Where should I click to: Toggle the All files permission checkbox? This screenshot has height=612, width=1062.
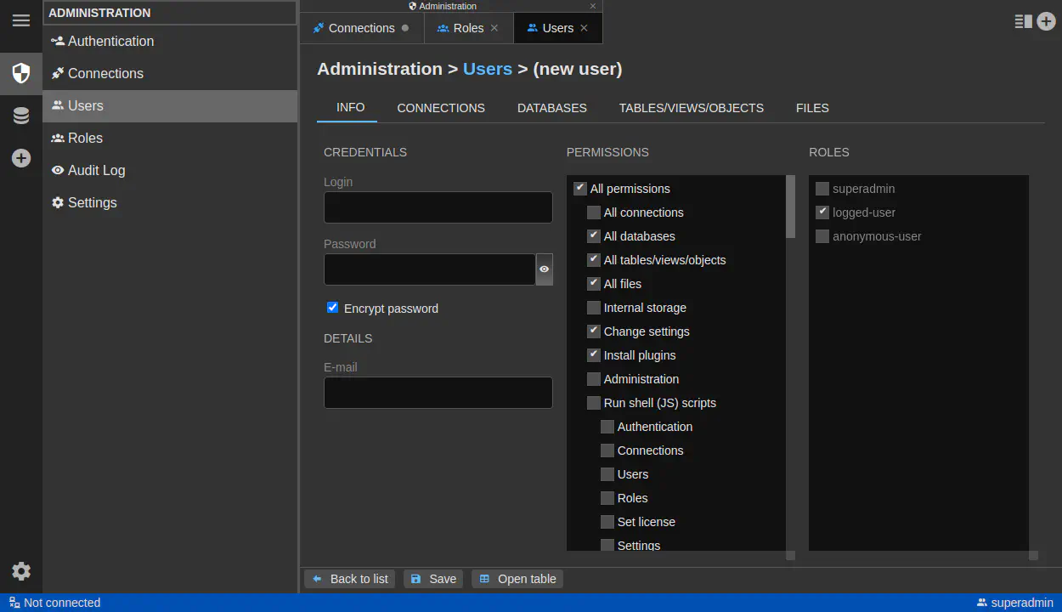(594, 284)
